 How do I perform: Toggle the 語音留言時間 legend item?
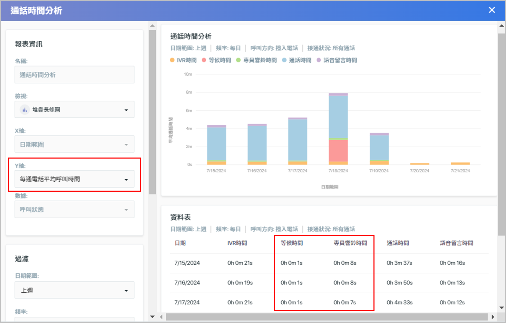pos(337,60)
